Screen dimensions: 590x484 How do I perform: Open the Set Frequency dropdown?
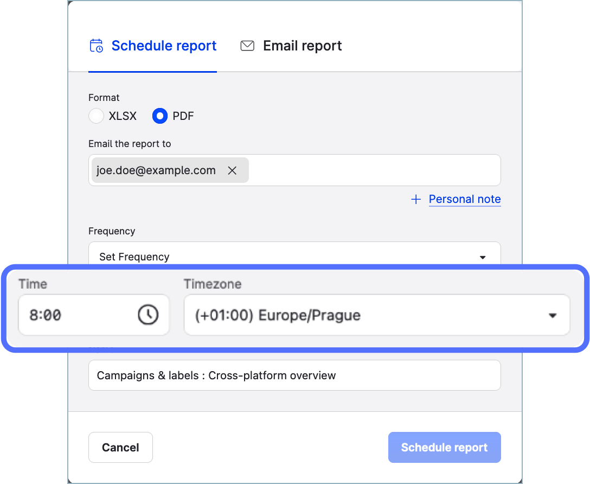[294, 257]
